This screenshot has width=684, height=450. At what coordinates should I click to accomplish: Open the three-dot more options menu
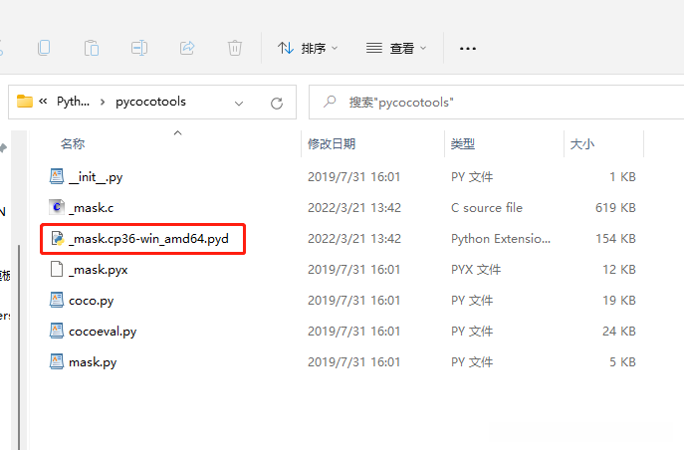[x=468, y=49]
